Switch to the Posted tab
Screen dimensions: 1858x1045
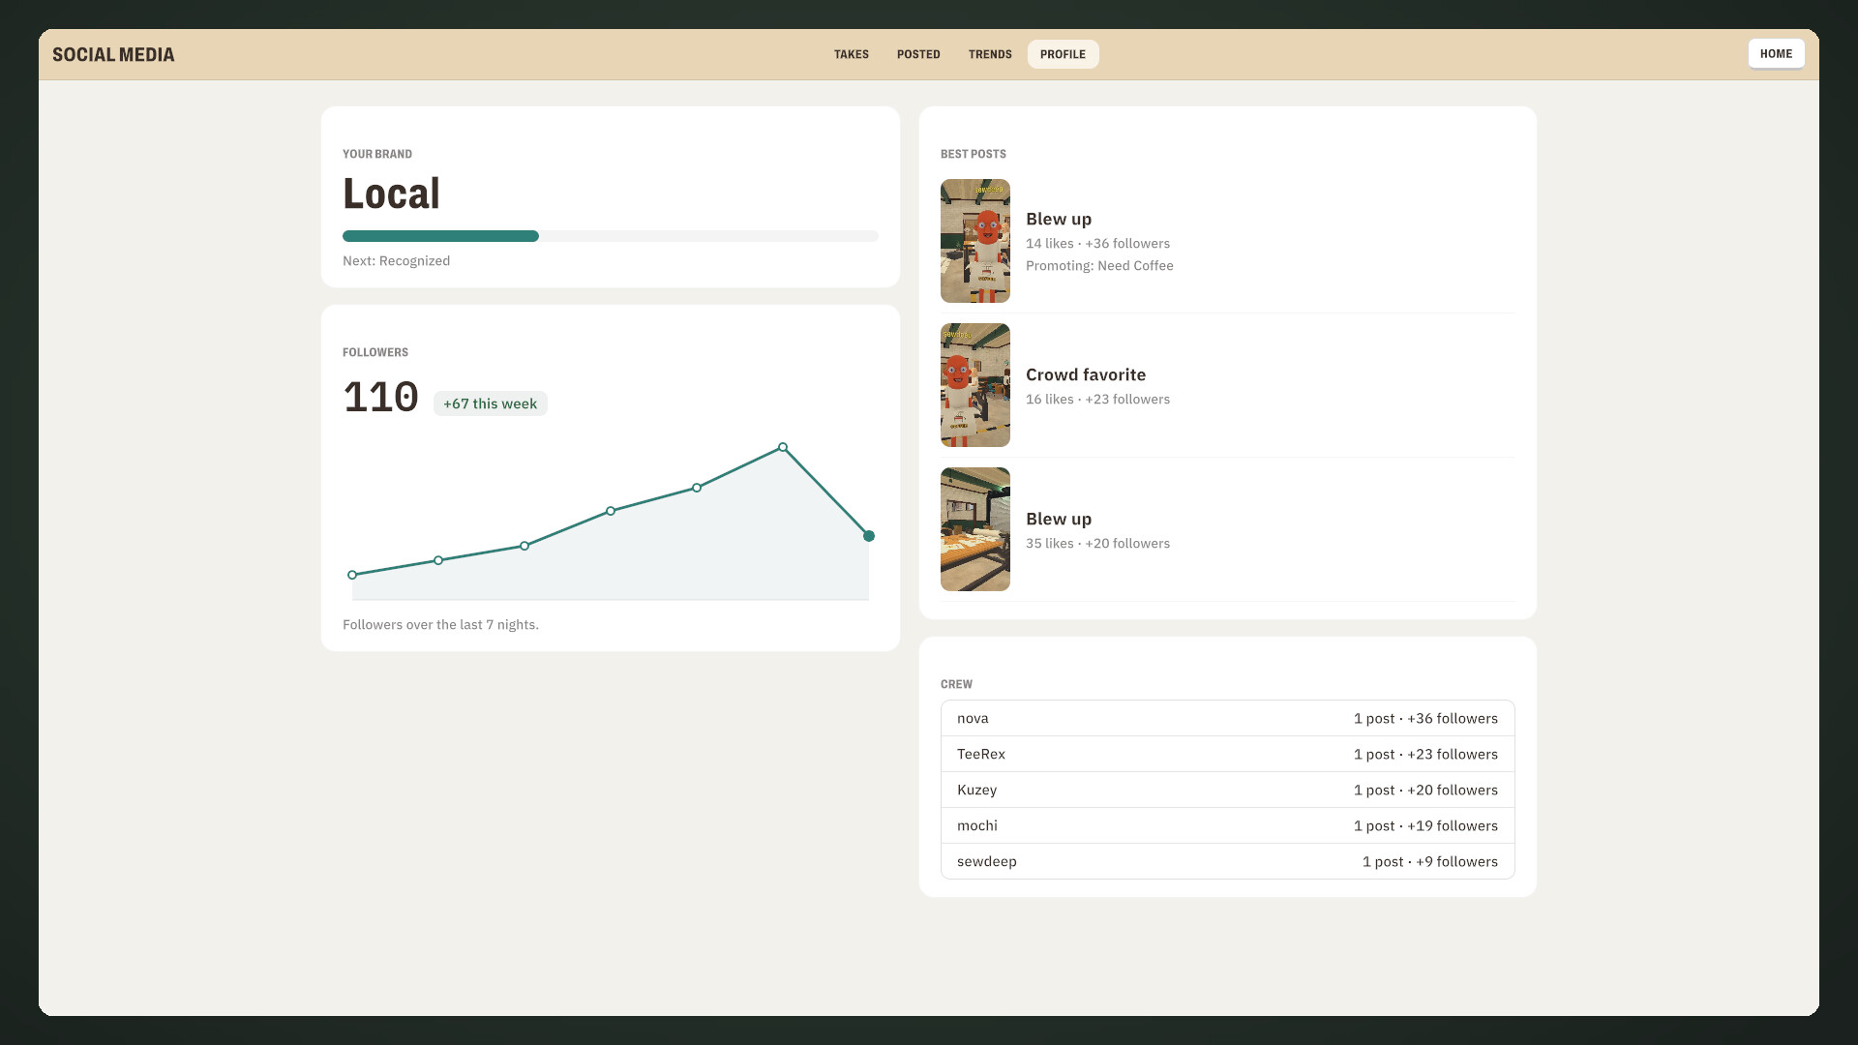coord(918,54)
